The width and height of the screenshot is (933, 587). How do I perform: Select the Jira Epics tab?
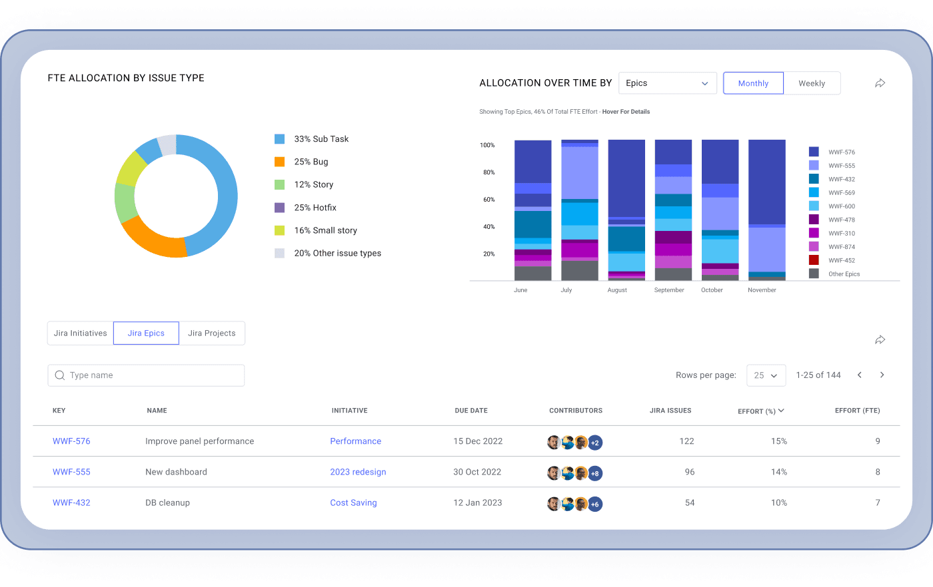[x=146, y=333]
